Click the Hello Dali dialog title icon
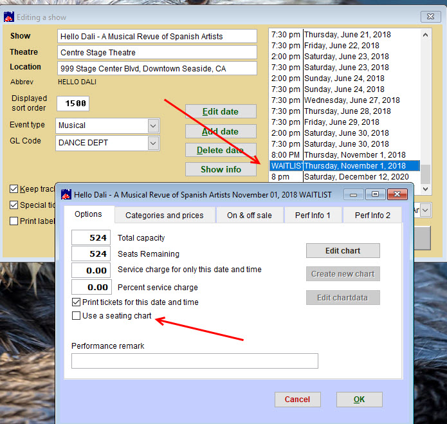This screenshot has width=447, height=424. coord(66,194)
